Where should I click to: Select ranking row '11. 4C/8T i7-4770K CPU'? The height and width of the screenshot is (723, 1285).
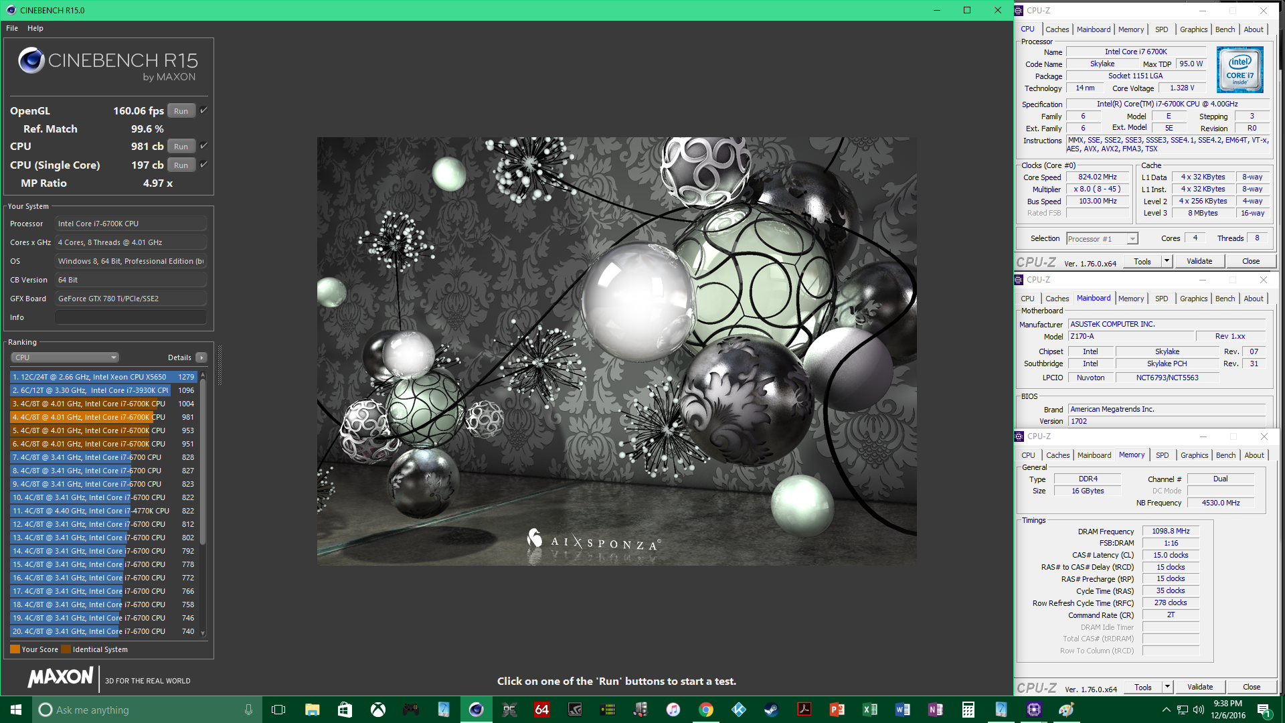103,511
